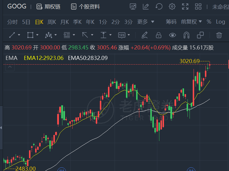Expand line tool dropdown arrow
This screenshot has width=229, height=171.
click(x=19, y=35)
